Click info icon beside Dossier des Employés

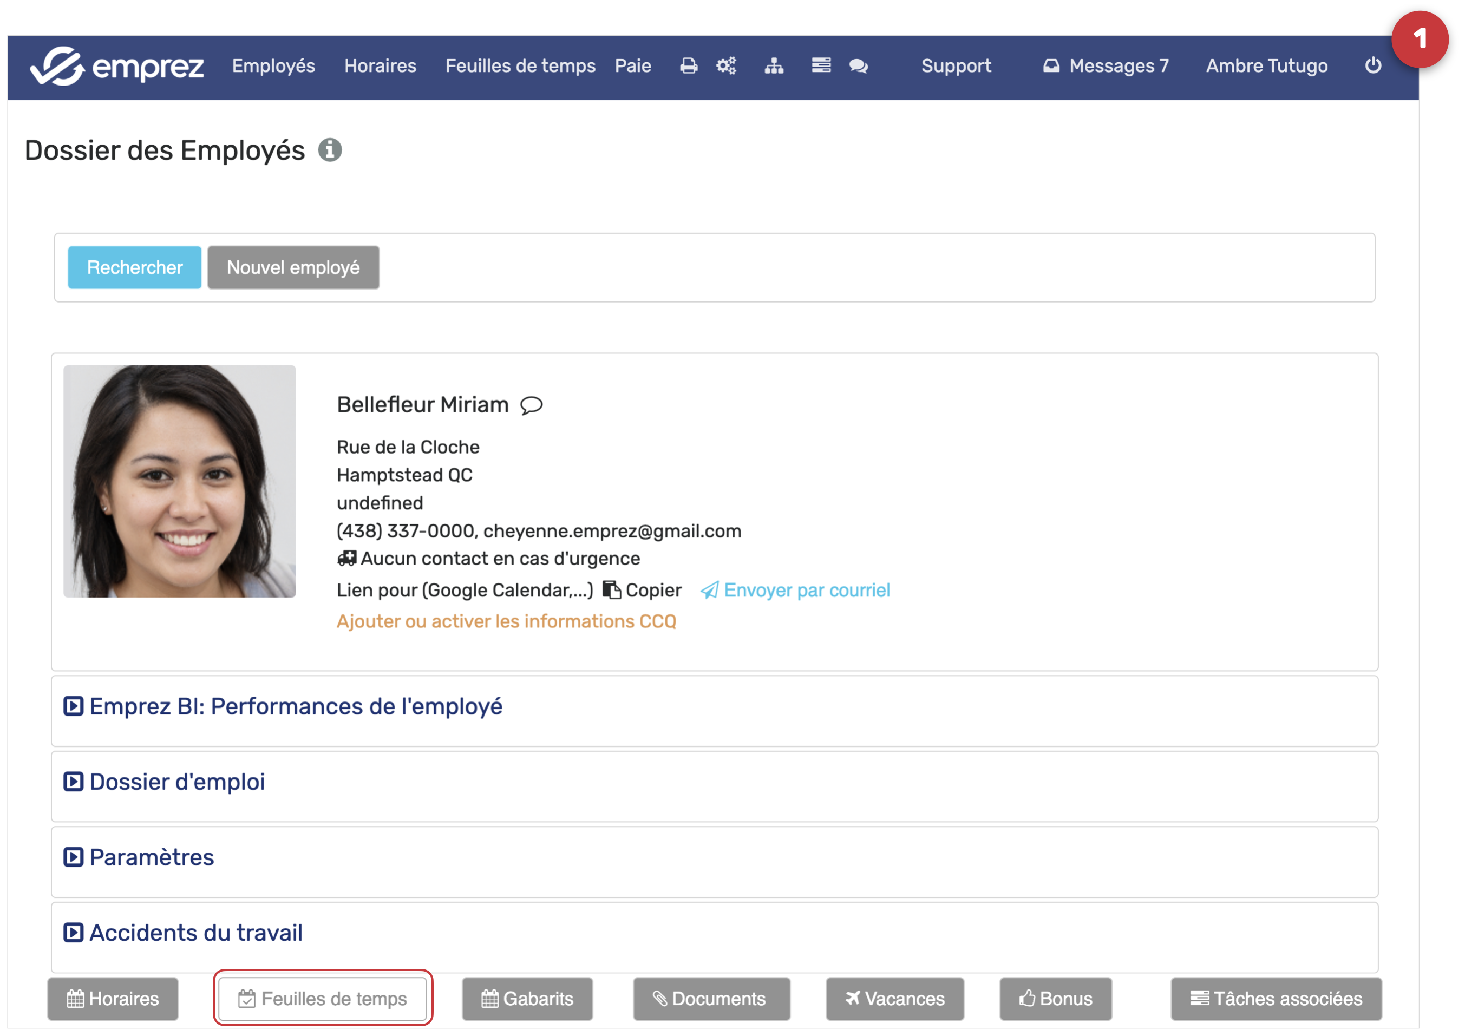tap(330, 150)
